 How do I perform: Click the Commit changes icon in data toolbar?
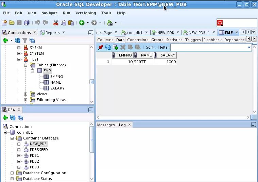pyautogui.click(x=130, y=47)
